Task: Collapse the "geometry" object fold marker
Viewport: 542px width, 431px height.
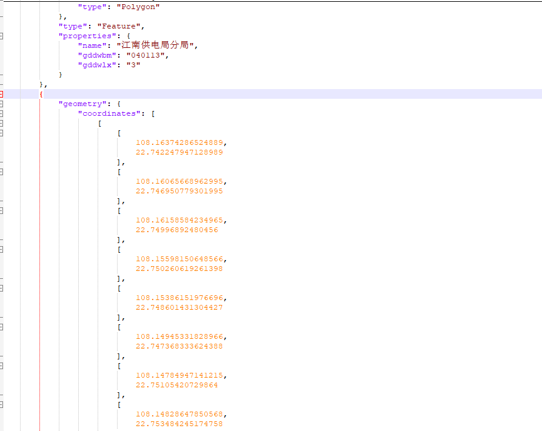Action: 1,104
